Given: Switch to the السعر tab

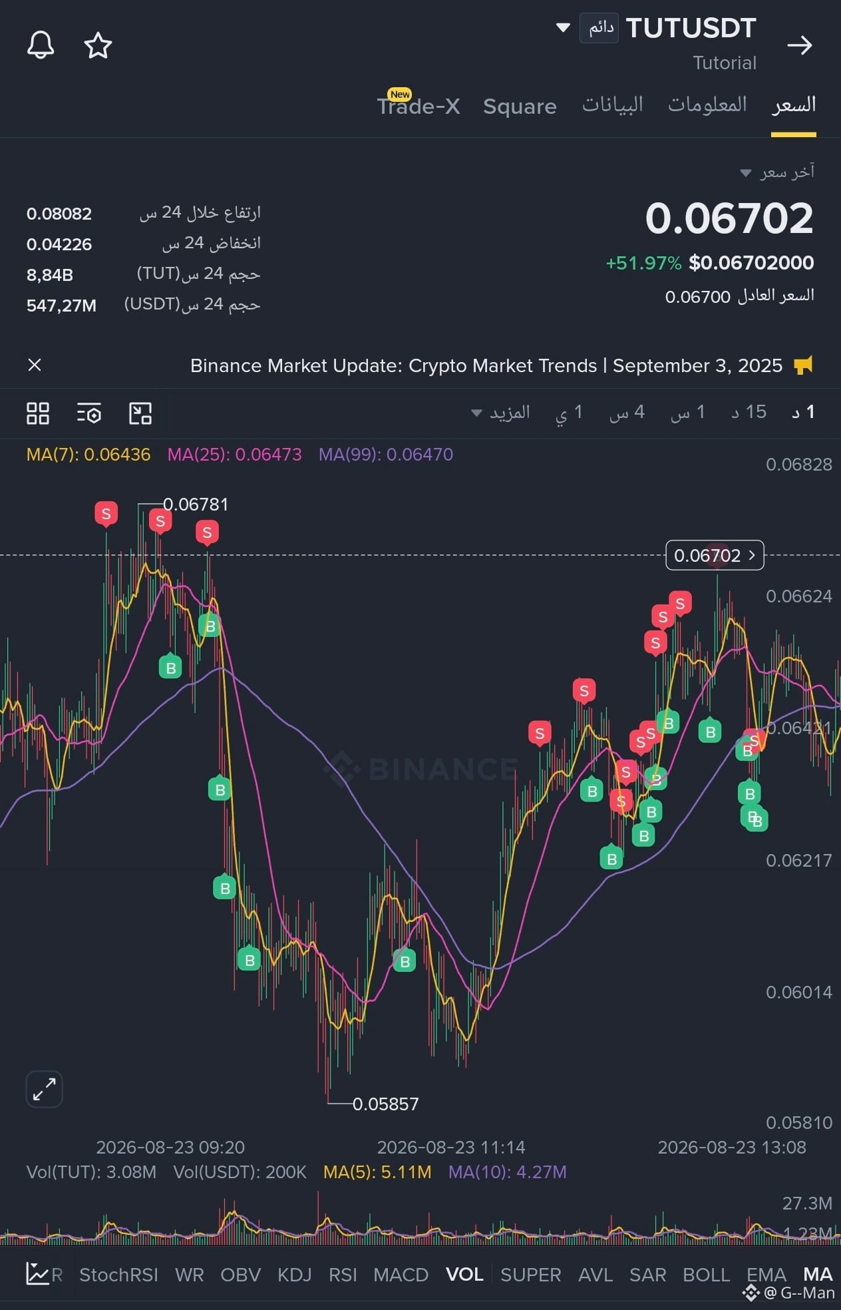Looking at the screenshot, I should (x=794, y=105).
